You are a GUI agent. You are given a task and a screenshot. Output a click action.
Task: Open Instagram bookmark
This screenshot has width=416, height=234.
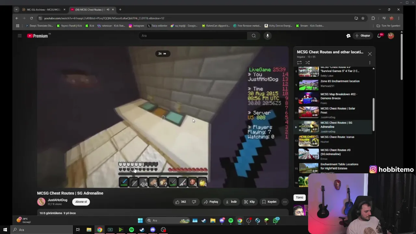[136, 26]
